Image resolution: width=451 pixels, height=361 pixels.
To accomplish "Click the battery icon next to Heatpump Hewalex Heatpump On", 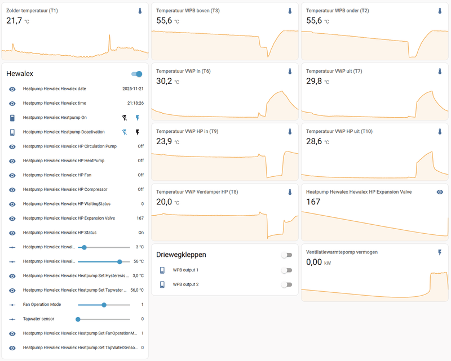I will pos(12,118).
